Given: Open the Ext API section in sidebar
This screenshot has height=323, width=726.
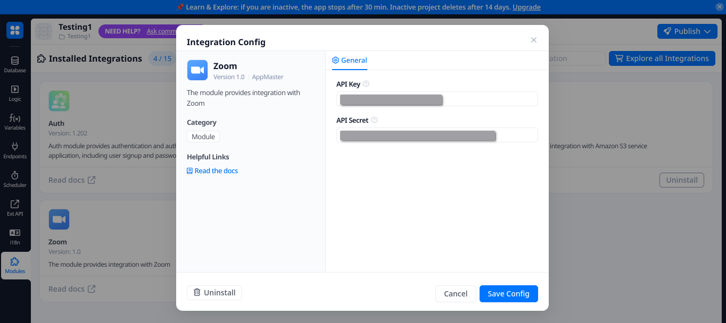Looking at the screenshot, I should pyautogui.click(x=15, y=208).
